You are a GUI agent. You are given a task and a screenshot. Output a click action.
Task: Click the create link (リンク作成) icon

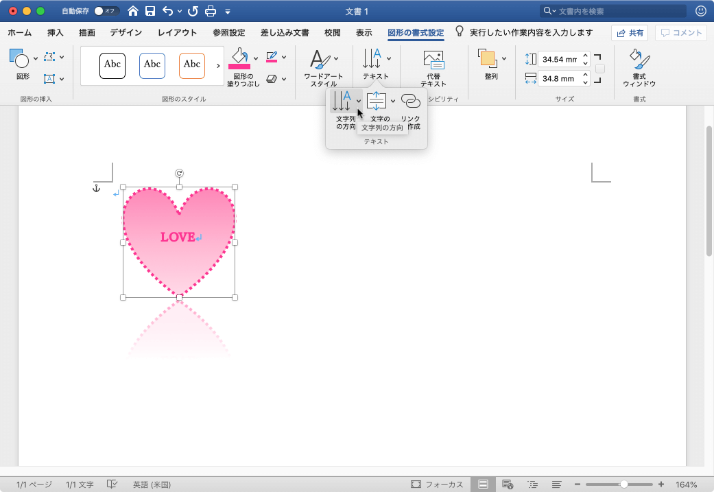pos(411,102)
